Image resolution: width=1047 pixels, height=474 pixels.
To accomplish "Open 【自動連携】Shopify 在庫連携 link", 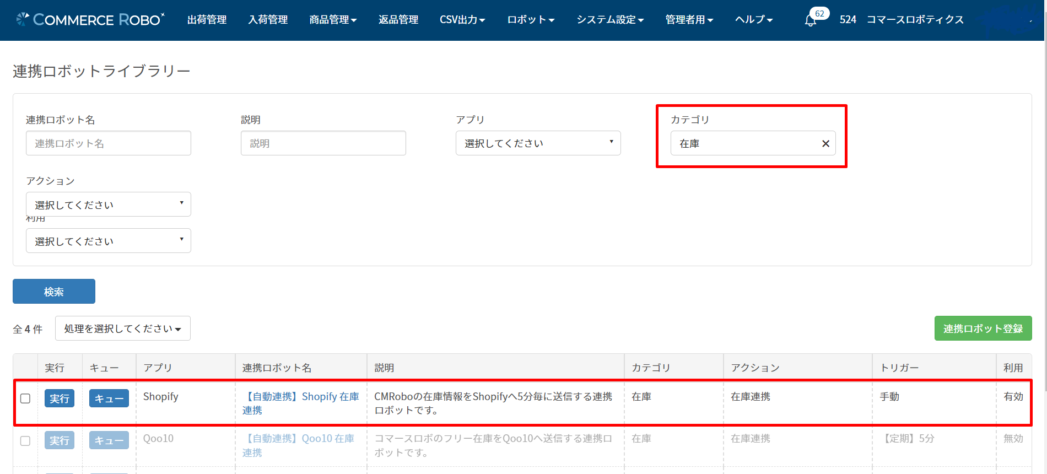I will [301, 403].
